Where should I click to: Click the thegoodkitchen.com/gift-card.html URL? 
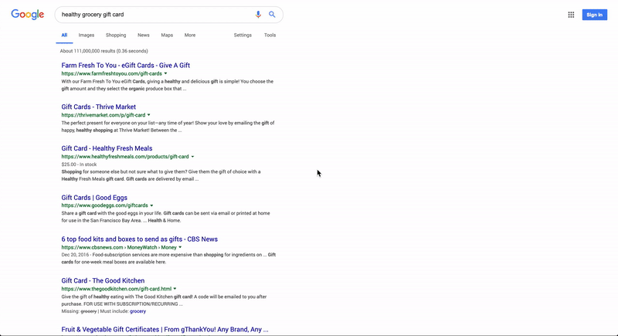[x=117, y=289]
